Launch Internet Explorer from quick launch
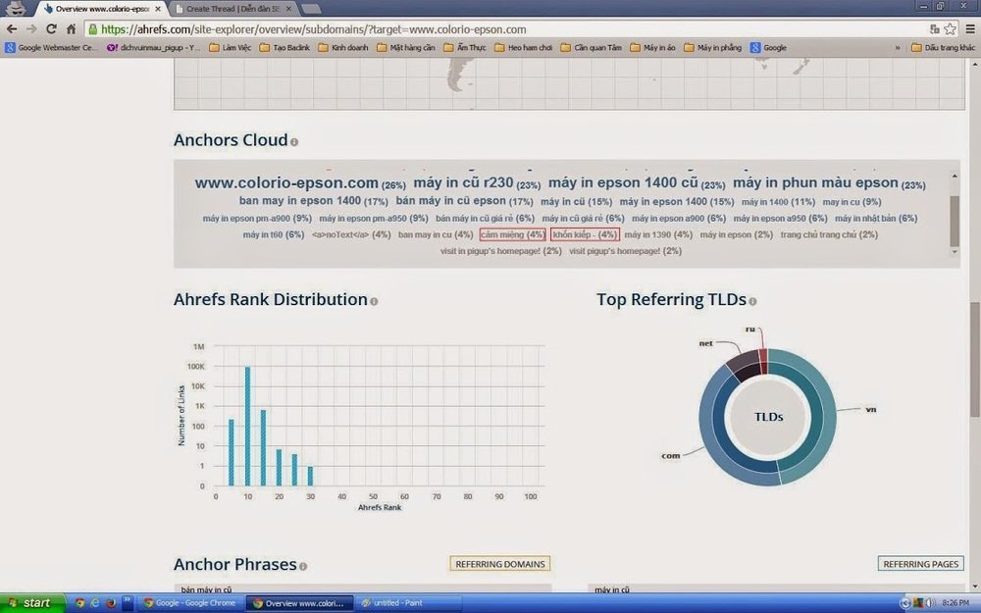 pos(95,603)
